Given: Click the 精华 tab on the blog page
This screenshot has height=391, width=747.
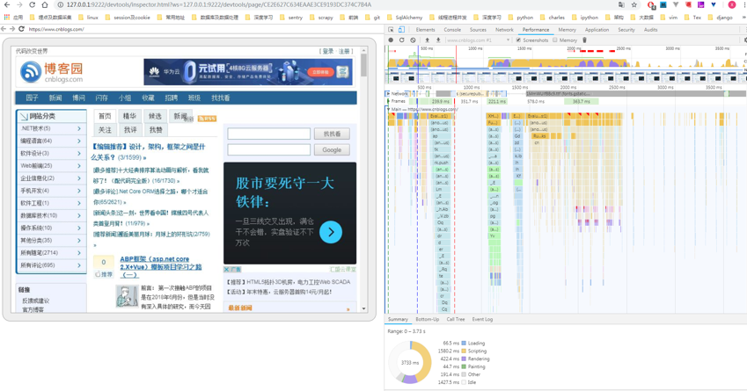Looking at the screenshot, I should (129, 116).
